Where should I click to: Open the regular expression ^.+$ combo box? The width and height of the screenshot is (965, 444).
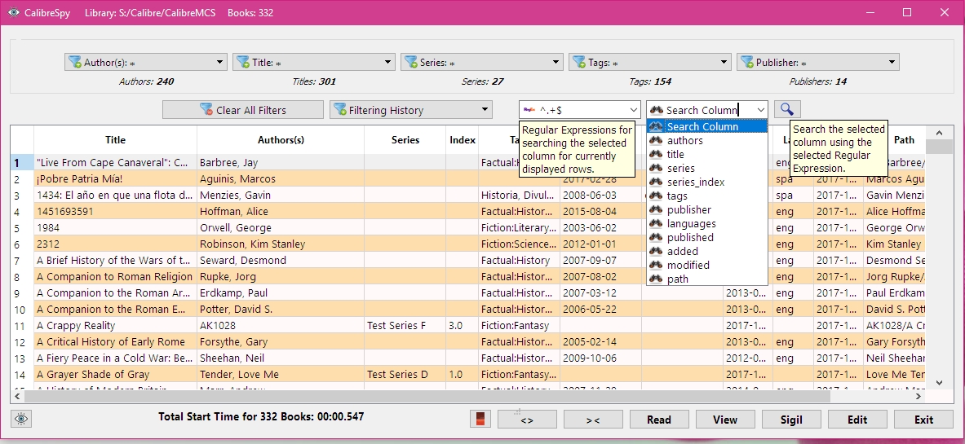(580, 110)
